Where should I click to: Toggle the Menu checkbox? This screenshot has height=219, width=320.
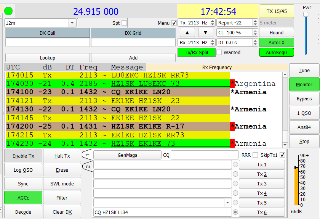(x=174, y=23)
